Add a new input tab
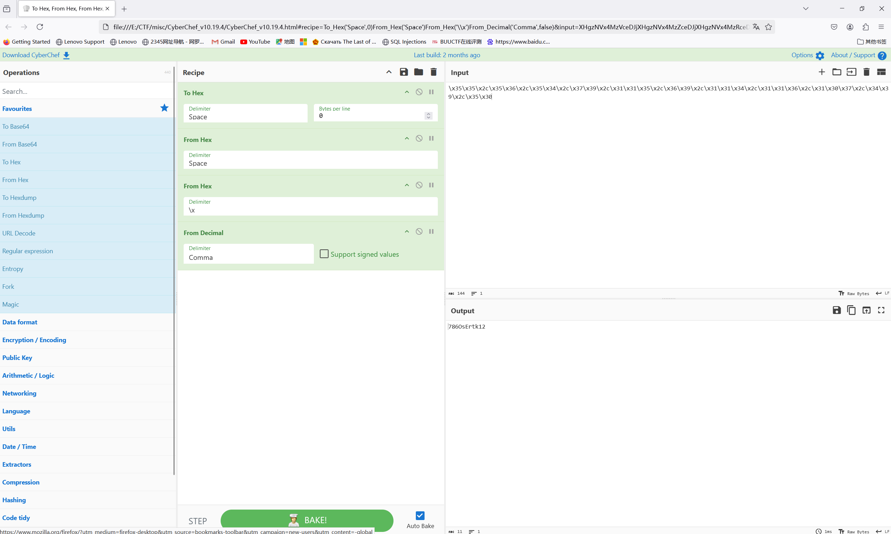This screenshot has height=534, width=891. pyautogui.click(x=822, y=72)
